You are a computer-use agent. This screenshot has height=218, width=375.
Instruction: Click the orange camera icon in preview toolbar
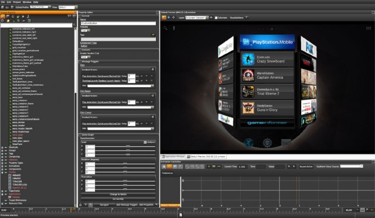click(x=164, y=18)
